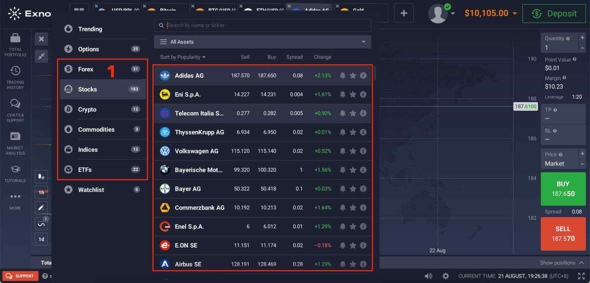The image size is (590, 283).
Task: Toggle alert bell for Adidas AG
Action: [343, 75]
